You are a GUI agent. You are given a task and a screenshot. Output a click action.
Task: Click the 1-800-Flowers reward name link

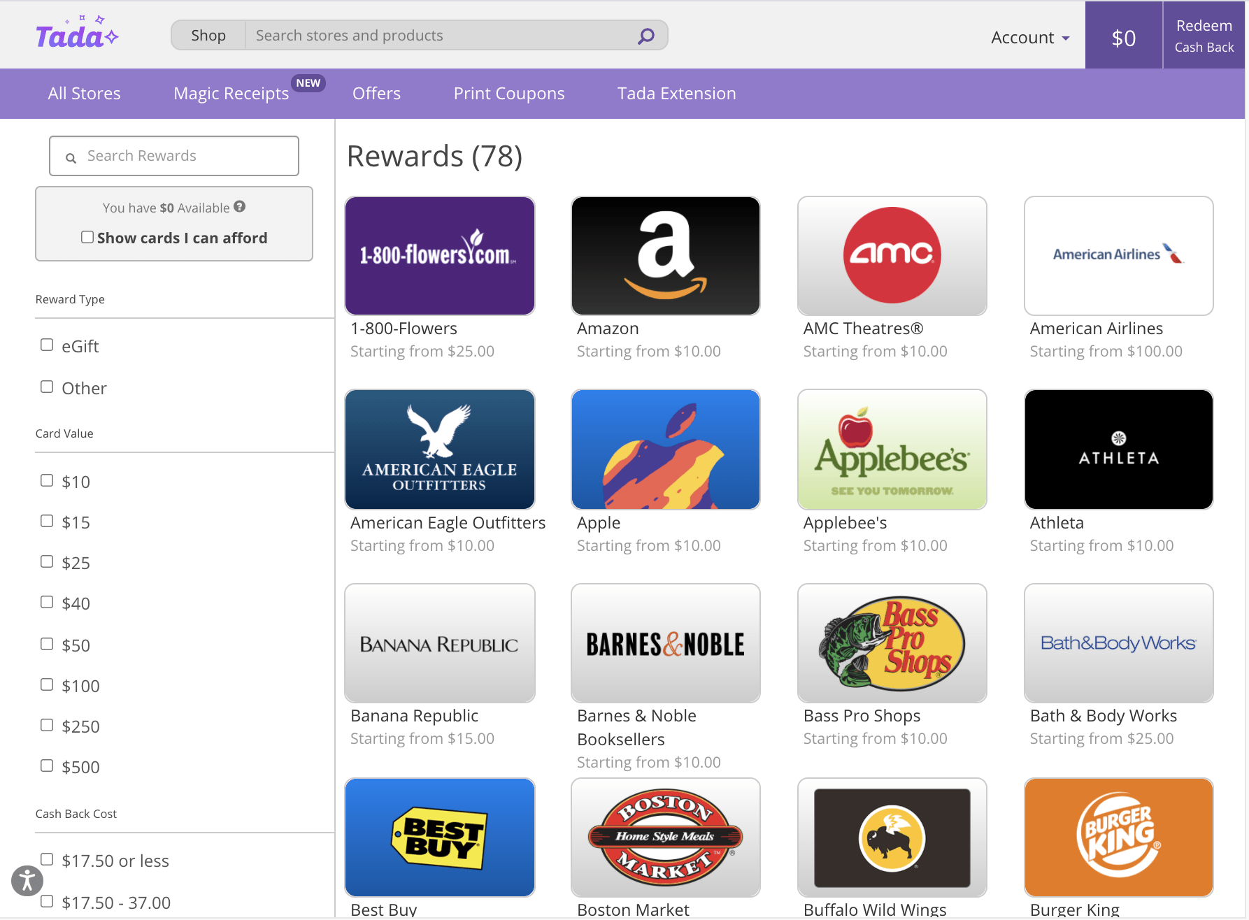tap(404, 329)
